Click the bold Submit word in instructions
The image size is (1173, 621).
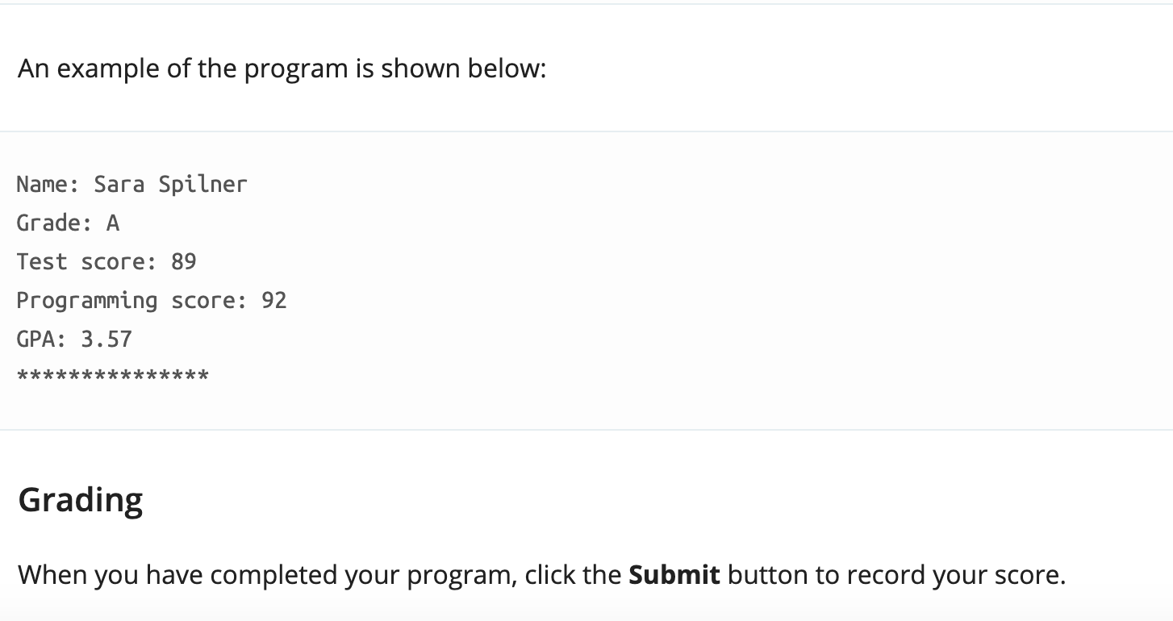(674, 575)
